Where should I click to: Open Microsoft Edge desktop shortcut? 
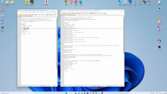coord(81,2)
